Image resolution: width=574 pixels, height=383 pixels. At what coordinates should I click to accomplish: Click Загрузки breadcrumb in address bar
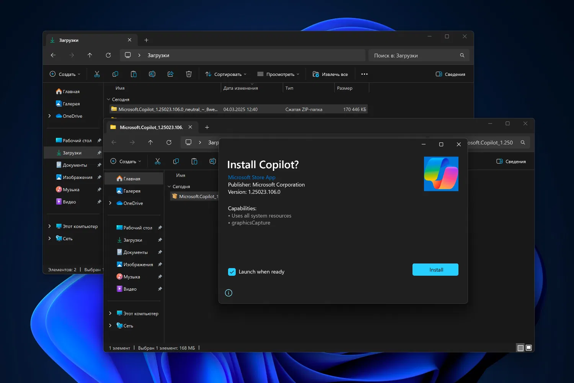[158, 55]
